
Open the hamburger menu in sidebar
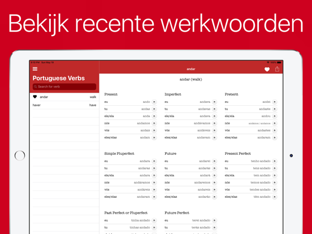coord(35,69)
